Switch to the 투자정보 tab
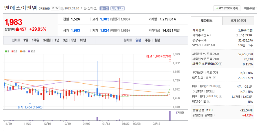261x134 pixels. (x=207, y=21)
